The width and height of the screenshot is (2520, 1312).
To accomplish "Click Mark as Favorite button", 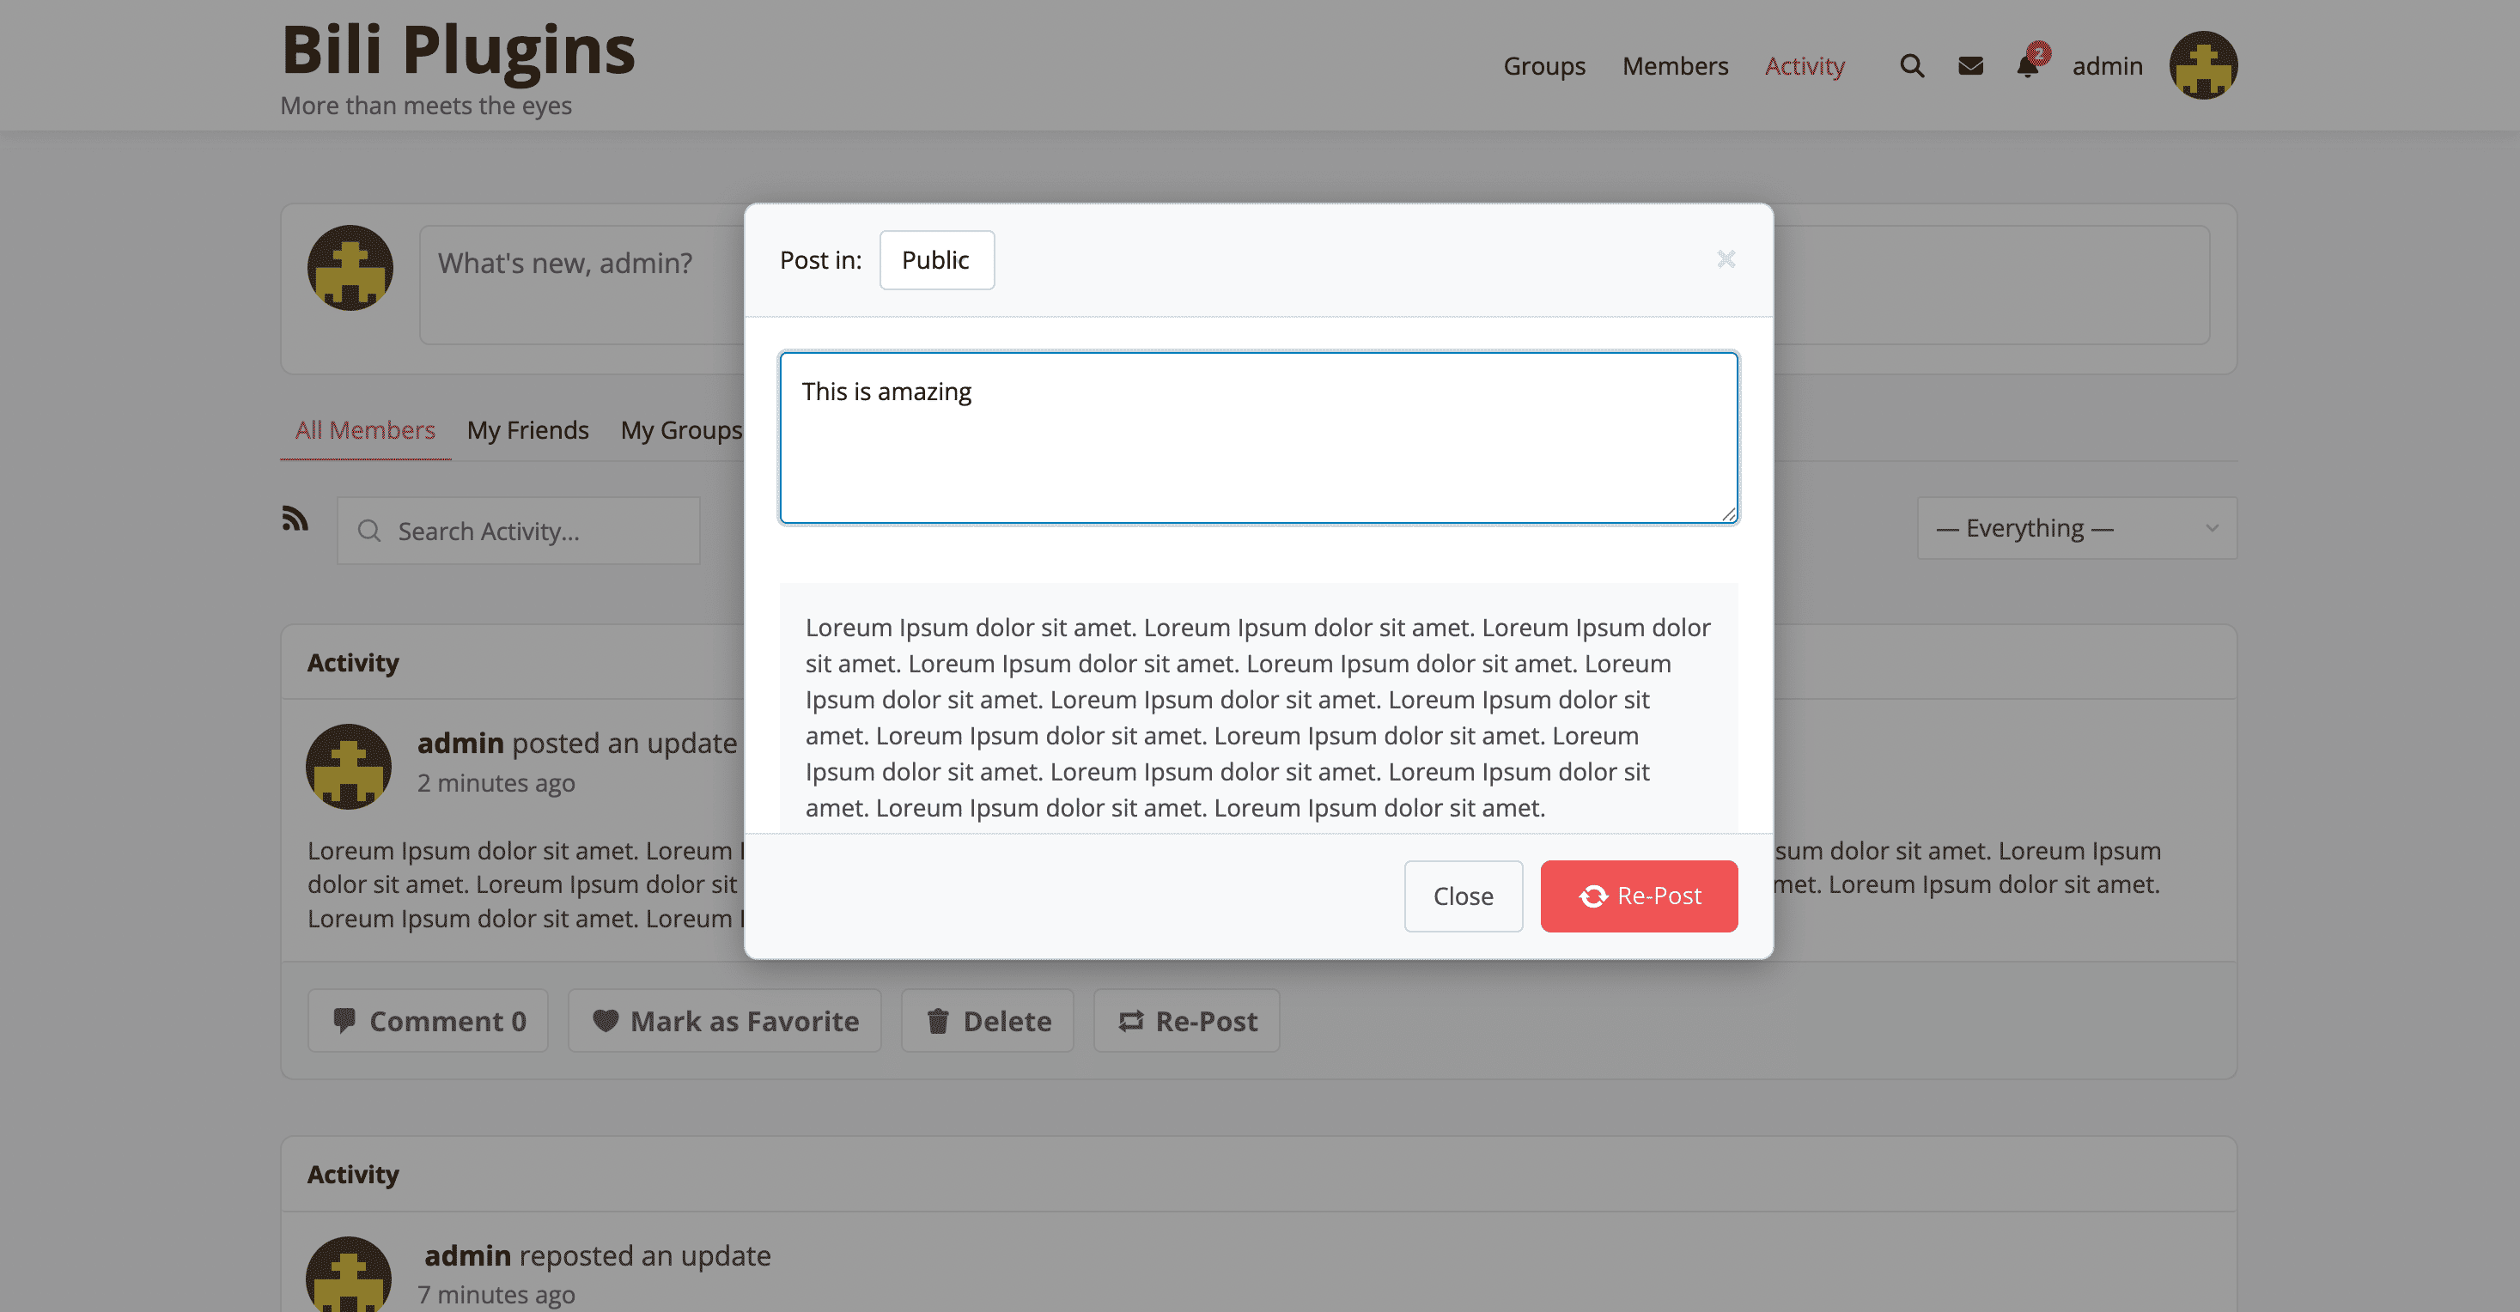I will pyautogui.click(x=724, y=1021).
